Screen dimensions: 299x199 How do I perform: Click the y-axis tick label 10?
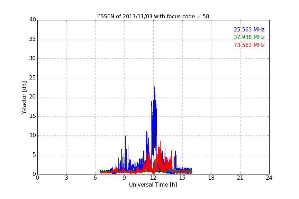(x=33, y=135)
